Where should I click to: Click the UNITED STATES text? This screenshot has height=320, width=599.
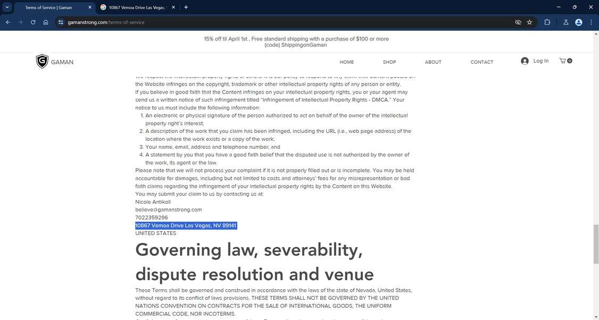coord(155,233)
